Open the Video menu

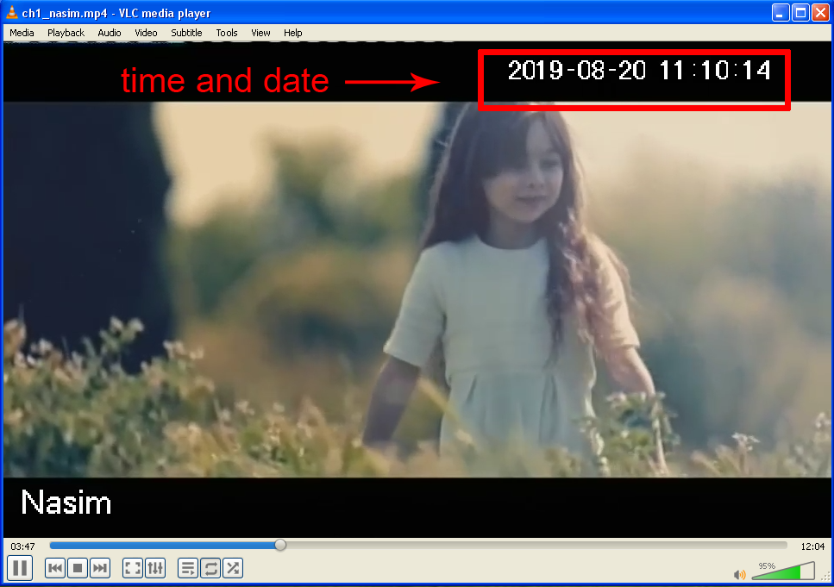(x=146, y=33)
